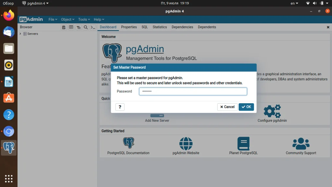The width and height of the screenshot is (332, 187).
Task: Open the File menu dropdown
Action: (x=53, y=19)
